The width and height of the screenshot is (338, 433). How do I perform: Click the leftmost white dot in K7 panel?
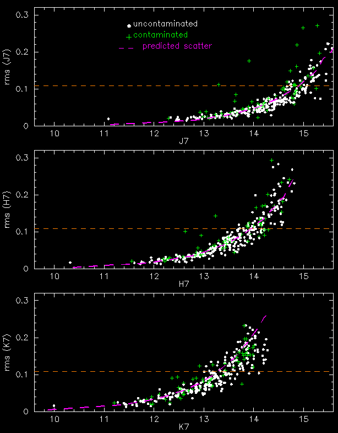[x=54, y=405]
